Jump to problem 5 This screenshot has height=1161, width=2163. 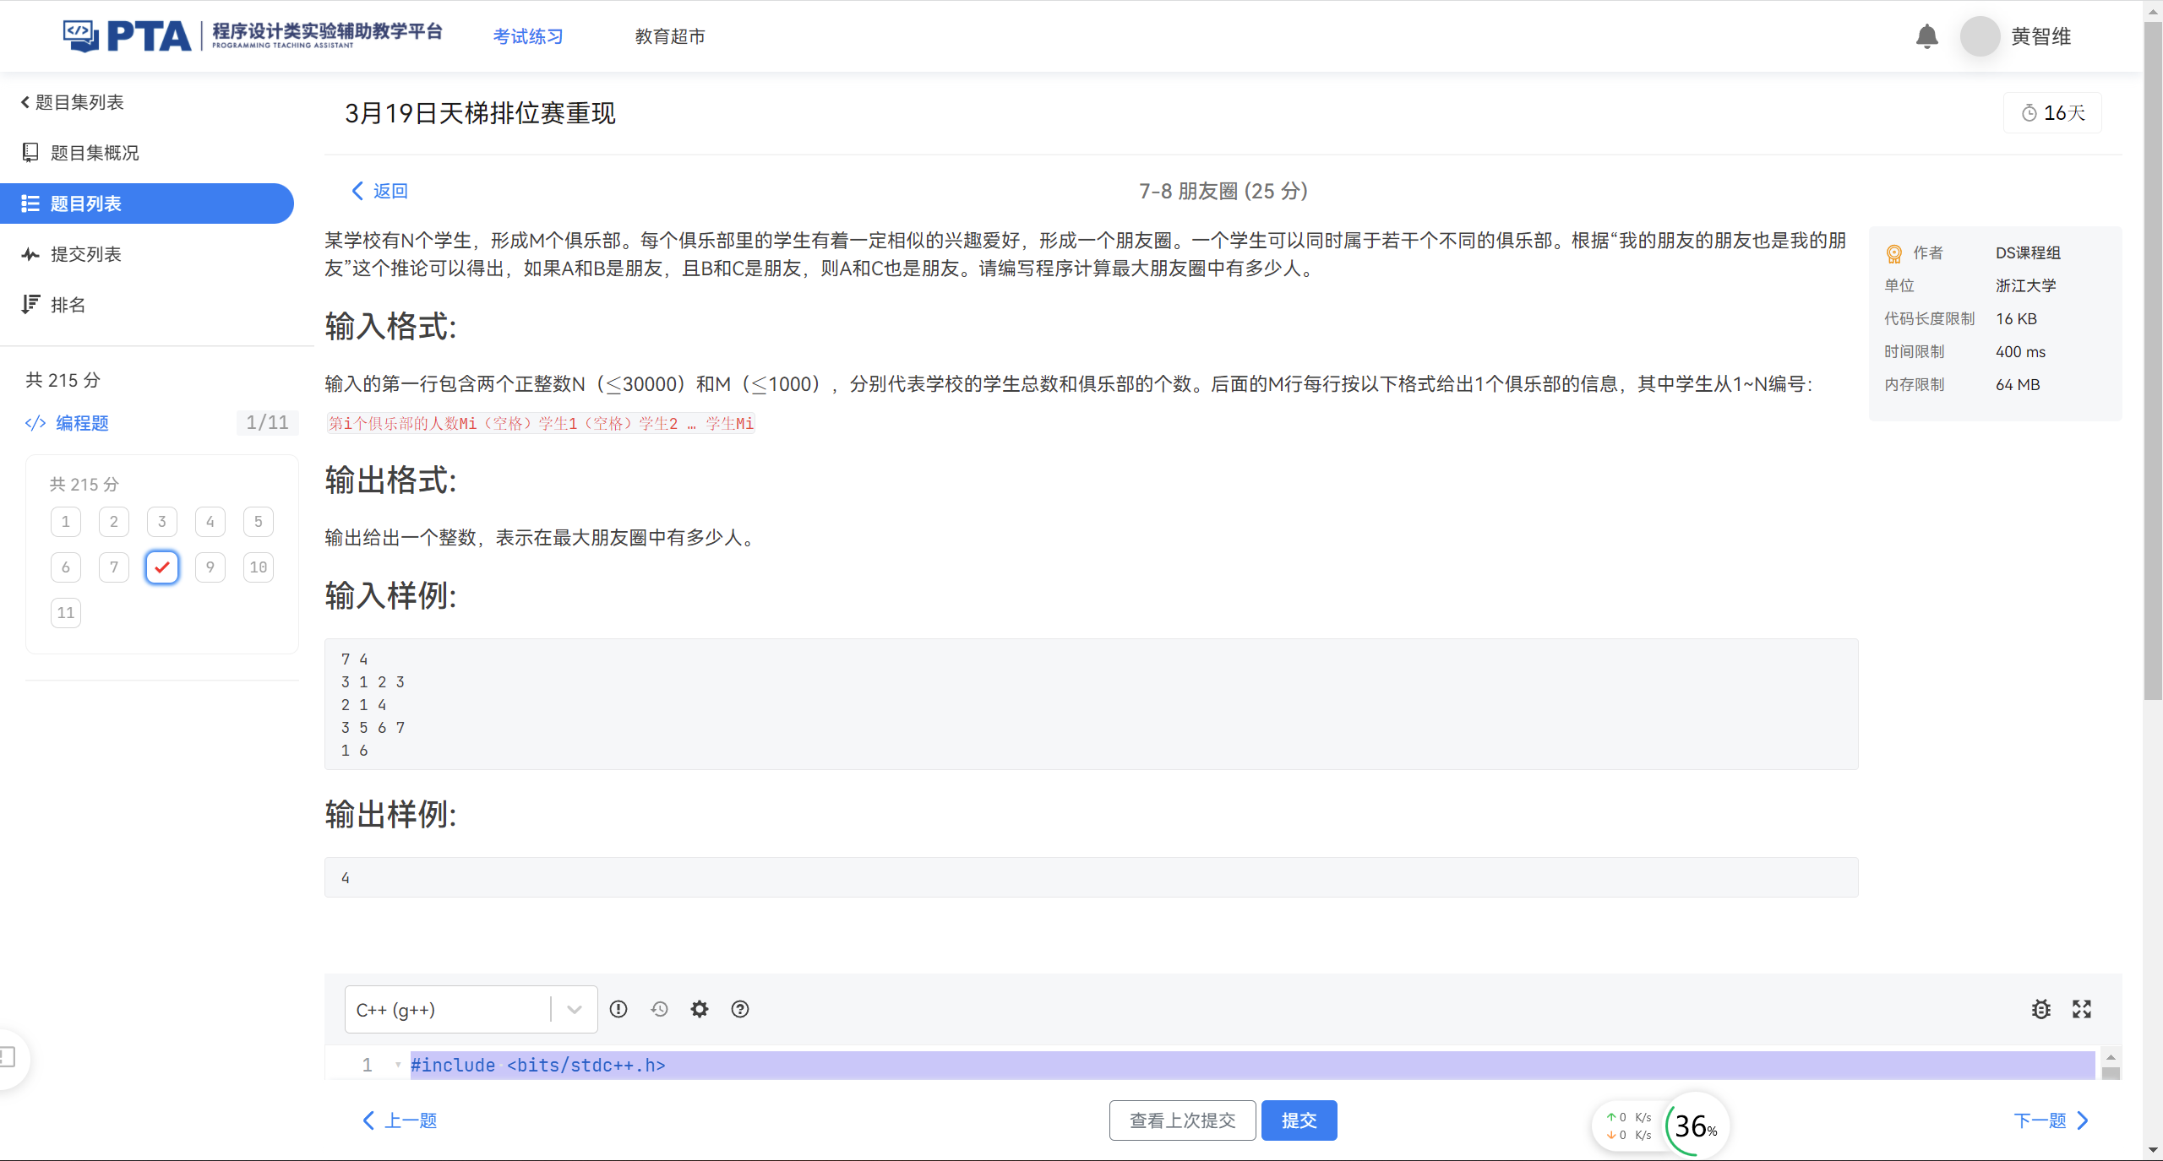tap(259, 522)
